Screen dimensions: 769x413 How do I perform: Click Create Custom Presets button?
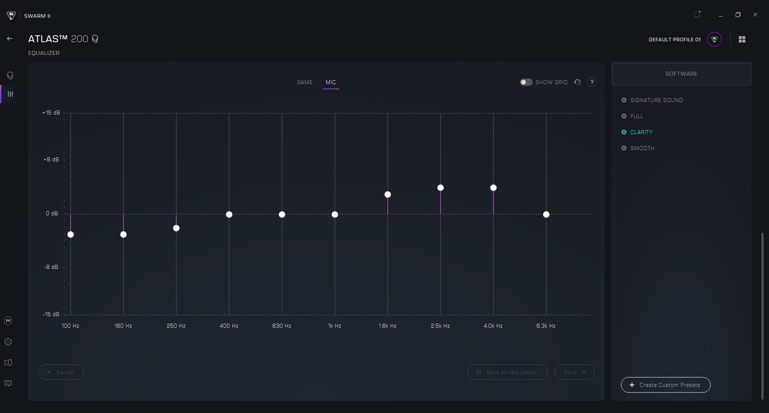coord(665,385)
